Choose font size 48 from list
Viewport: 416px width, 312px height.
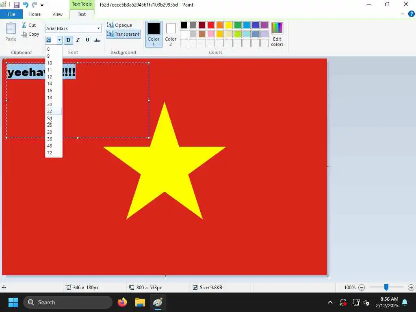pyautogui.click(x=54, y=146)
